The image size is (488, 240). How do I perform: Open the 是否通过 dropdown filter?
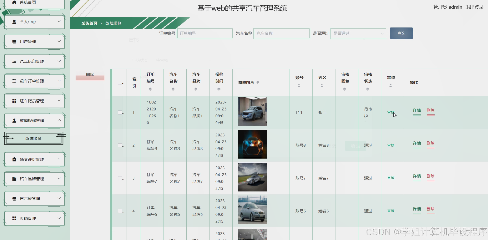pos(358,33)
